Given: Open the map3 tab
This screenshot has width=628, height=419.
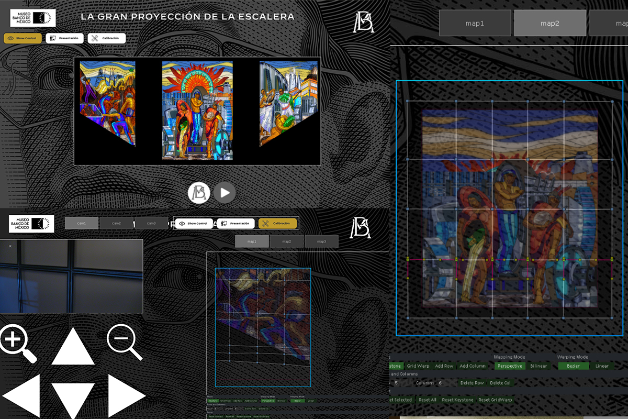Looking at the screenshot, I should tap(321, 241).
